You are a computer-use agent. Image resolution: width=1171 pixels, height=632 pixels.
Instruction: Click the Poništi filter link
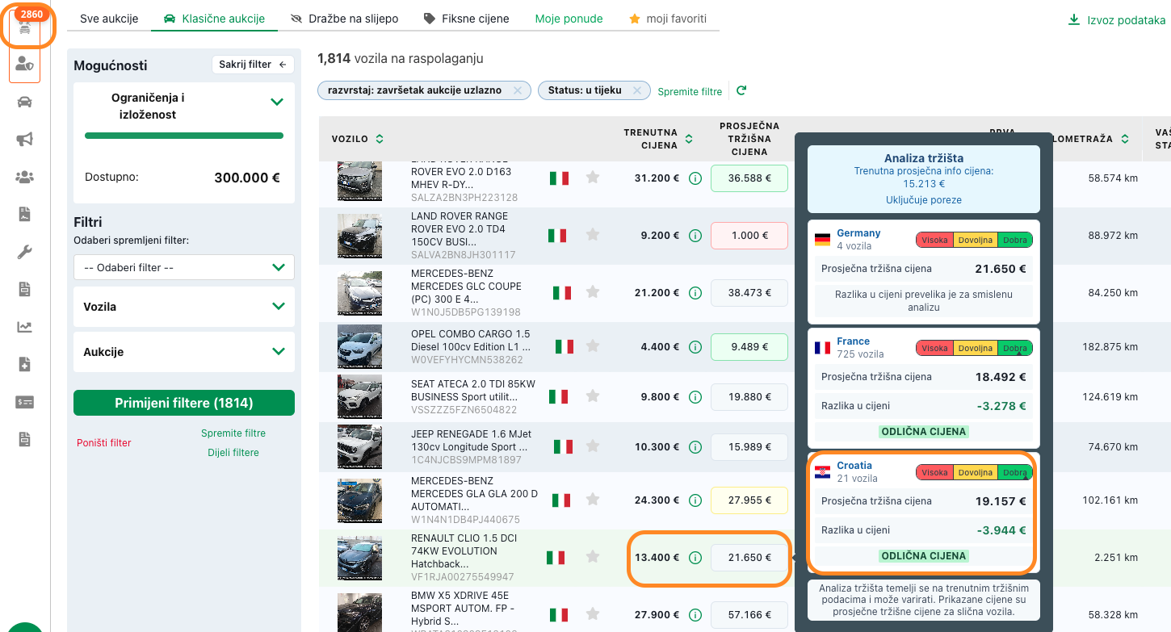pos(103,443)
